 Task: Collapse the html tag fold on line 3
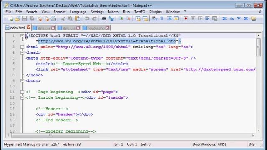click(x=22, y=47)
